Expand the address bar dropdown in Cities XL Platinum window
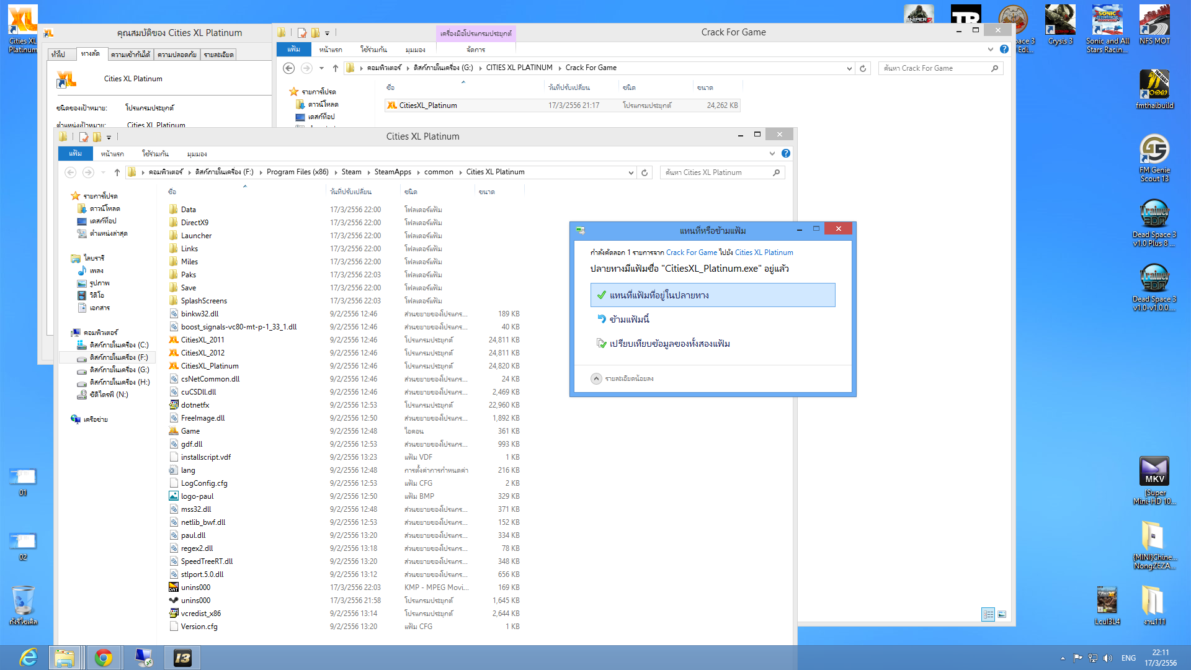 631,172
